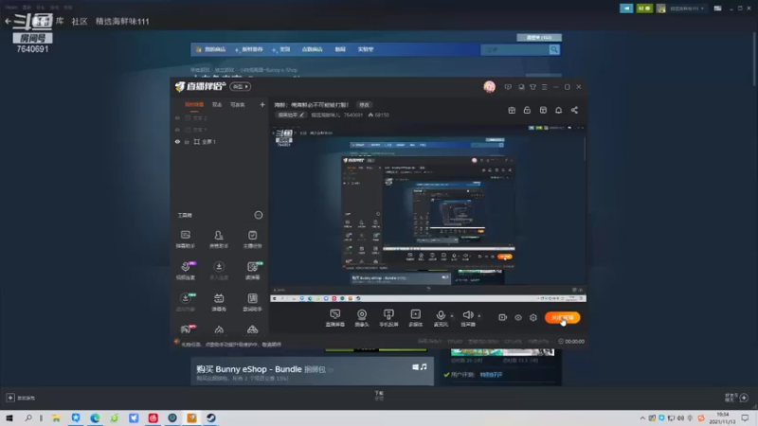Viewport: 758px width, 426px height.
Task: Click the speaker icon in the bottom bar
Action: click(467, 315)
